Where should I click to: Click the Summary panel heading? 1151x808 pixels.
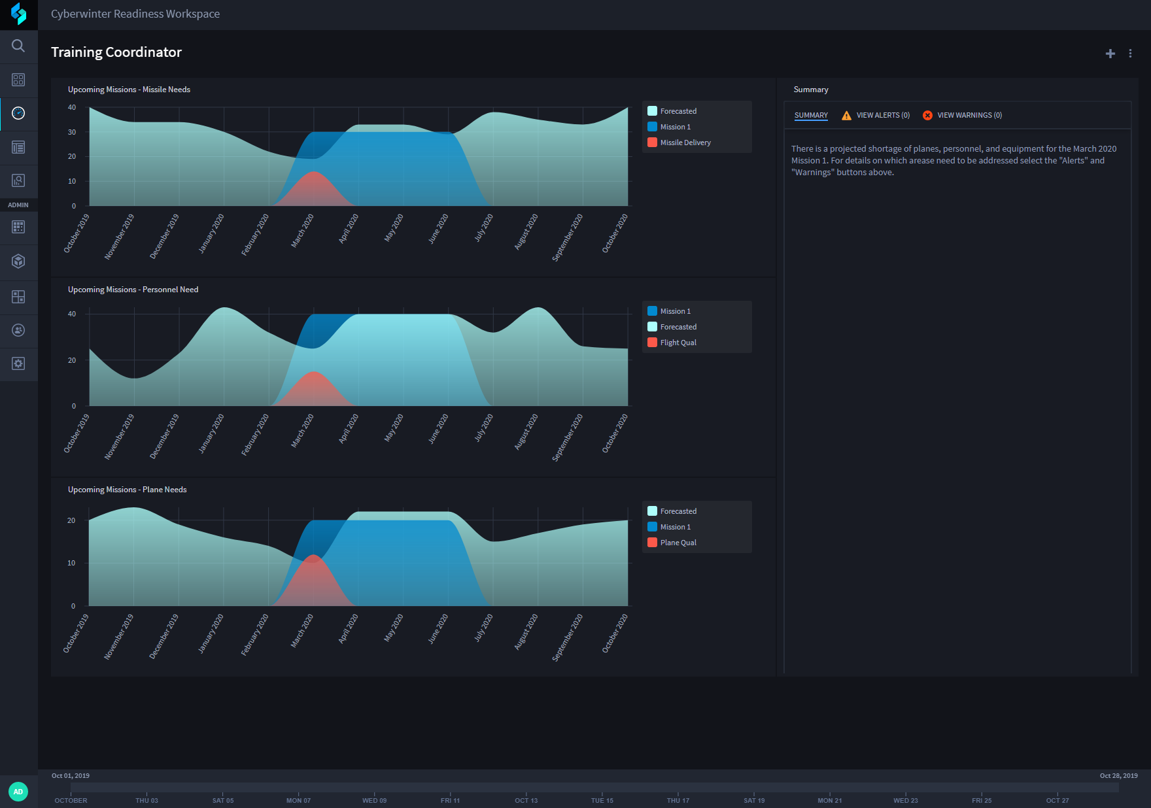(811, 90)
